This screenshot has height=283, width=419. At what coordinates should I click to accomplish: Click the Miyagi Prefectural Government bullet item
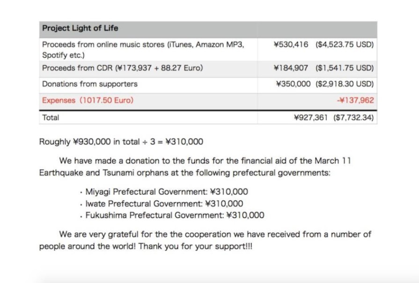[x=167, y=192]
